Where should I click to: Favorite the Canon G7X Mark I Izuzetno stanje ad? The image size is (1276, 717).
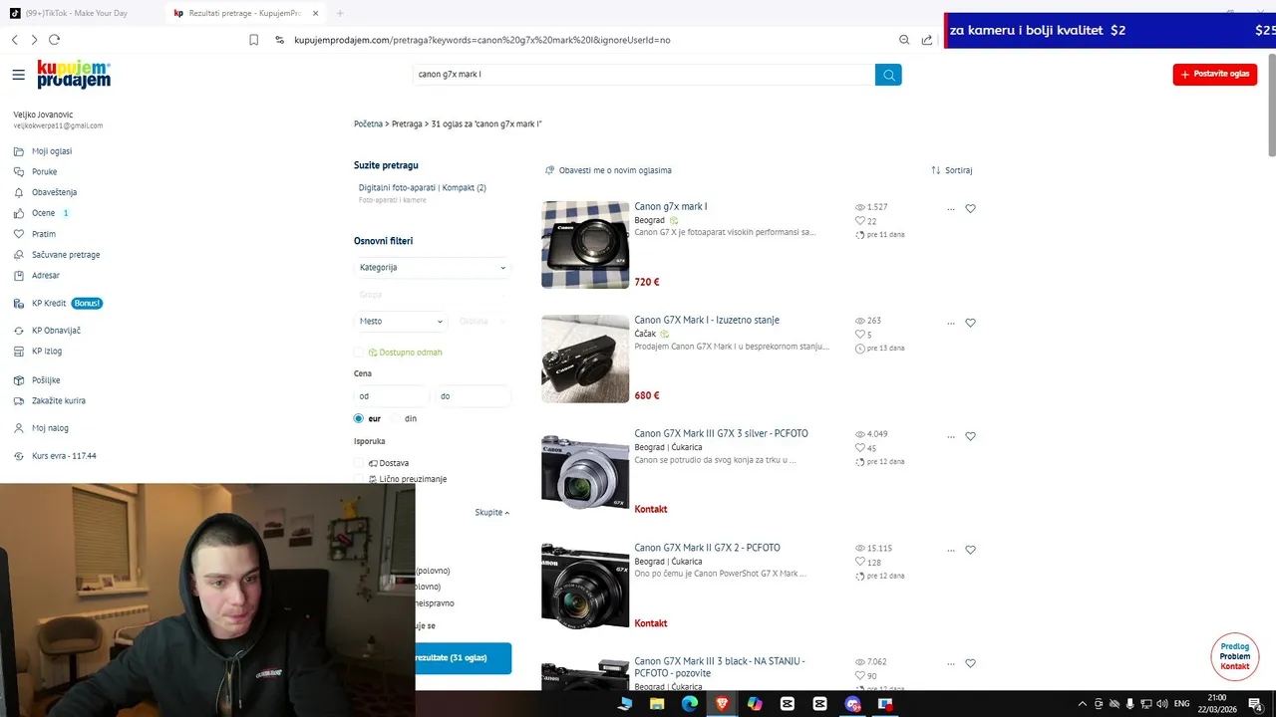click(x=971, y=323)
